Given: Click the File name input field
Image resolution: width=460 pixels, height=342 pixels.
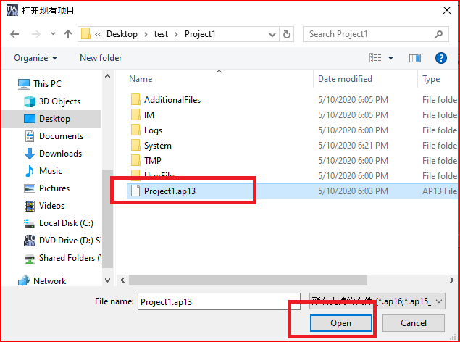Looking at the screenshot, I should (x=209, y=301).
